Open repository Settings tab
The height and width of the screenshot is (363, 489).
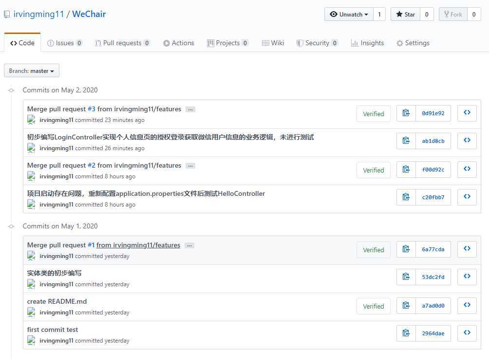[413, 43]
